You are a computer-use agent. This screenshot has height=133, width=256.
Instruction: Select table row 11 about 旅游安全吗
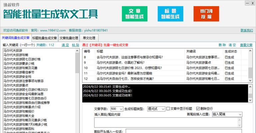[165, 73]
